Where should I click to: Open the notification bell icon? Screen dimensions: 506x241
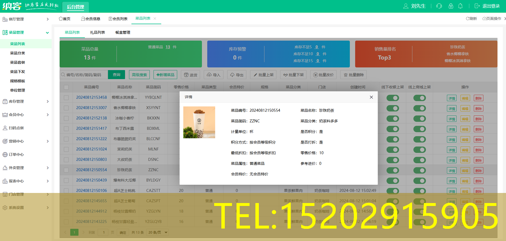(460, 6)
